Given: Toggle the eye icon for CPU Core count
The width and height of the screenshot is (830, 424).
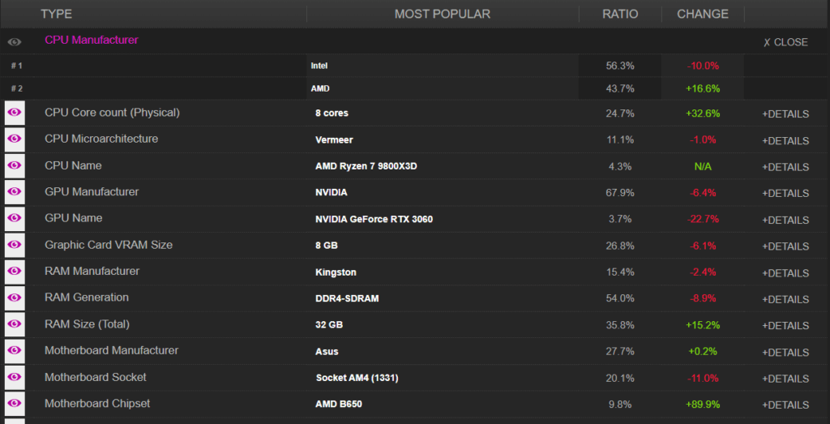Looking at the screenshot, I should click(15, 113).
